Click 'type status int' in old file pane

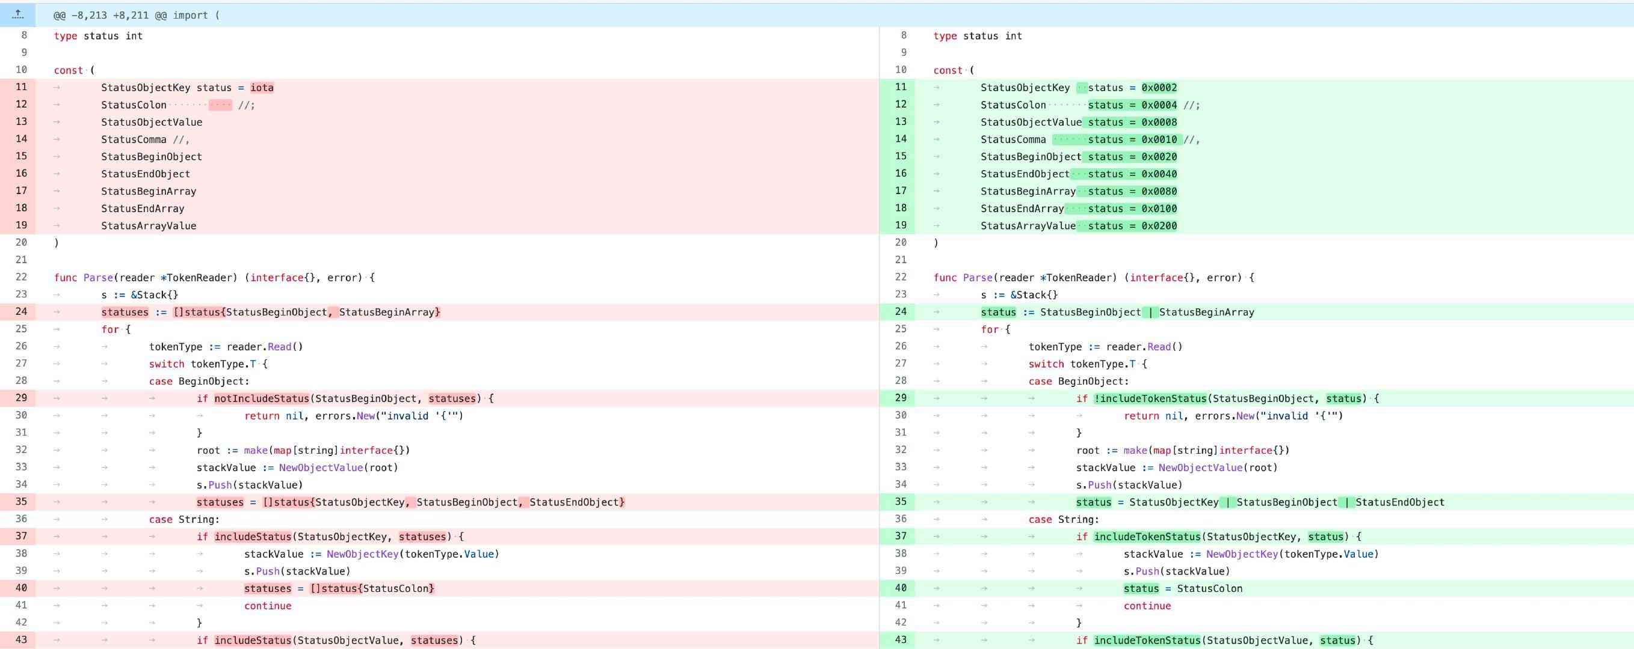coord(98,36)
